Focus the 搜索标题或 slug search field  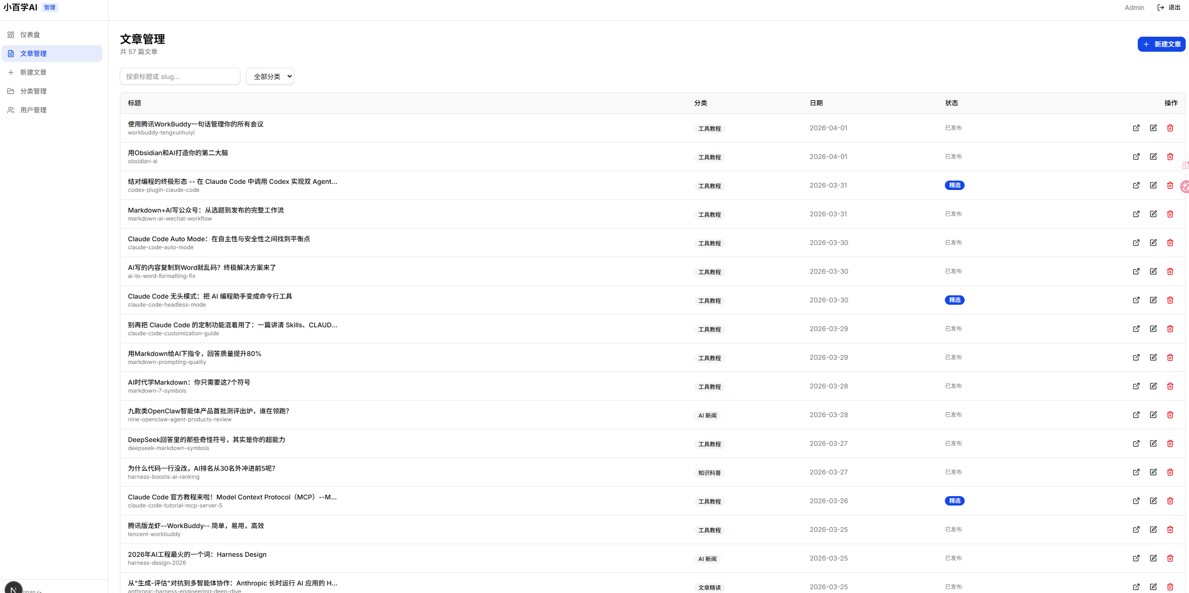click(180, 77)
